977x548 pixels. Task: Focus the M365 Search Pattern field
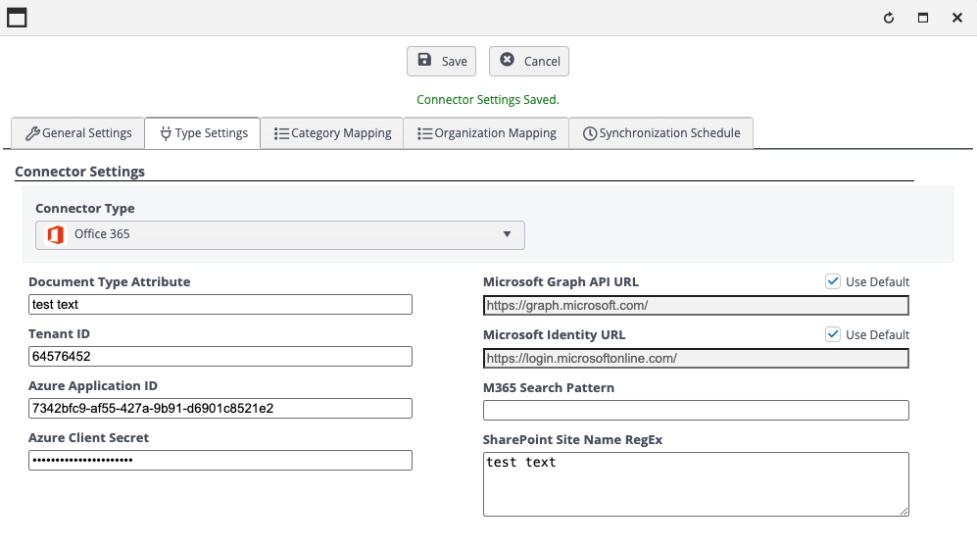(x=696, y=410)
